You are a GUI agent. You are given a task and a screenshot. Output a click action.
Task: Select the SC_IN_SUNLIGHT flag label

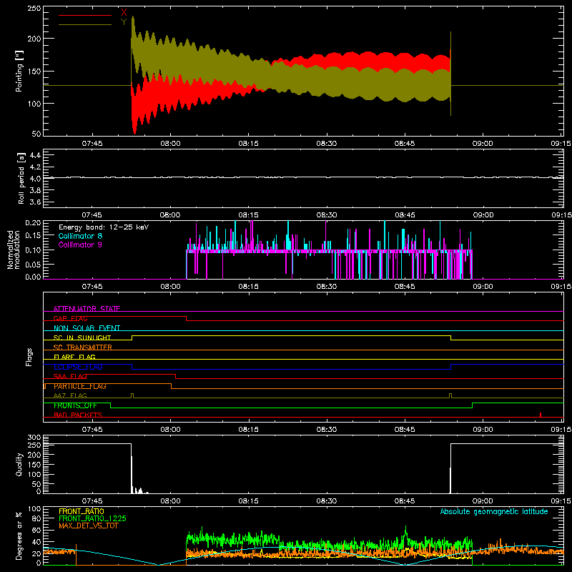pyautogui.click(x=82, y=337)
